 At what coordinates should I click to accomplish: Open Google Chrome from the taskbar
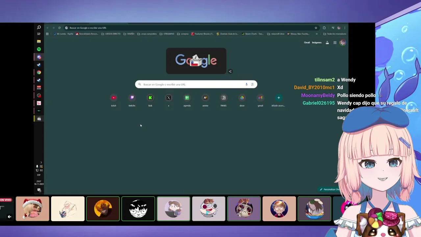pos(39,72)
